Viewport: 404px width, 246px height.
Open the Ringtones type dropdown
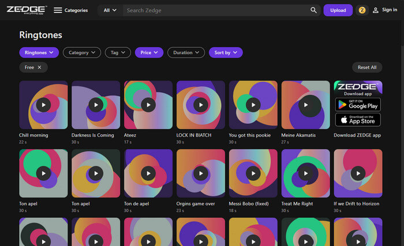coord(39,52)
